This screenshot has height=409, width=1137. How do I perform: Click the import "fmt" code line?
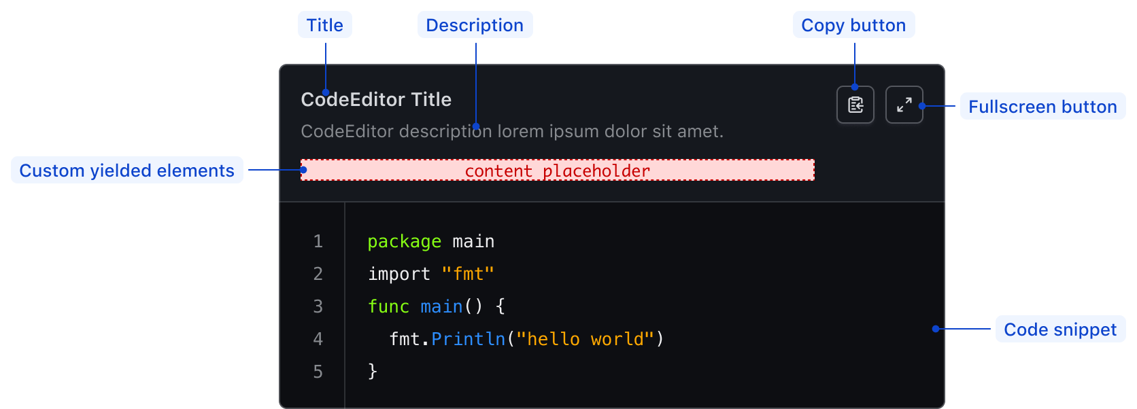(430, 274)
